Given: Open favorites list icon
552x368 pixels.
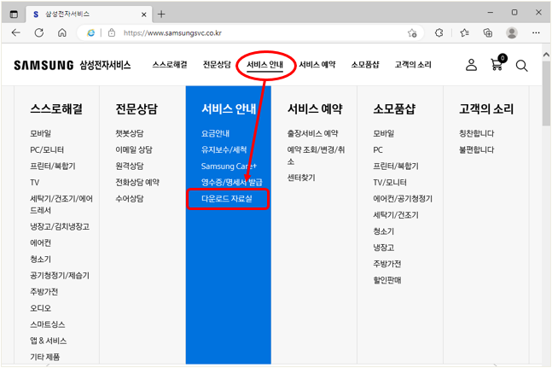Looking at the screenshot, I should point(464,32).
